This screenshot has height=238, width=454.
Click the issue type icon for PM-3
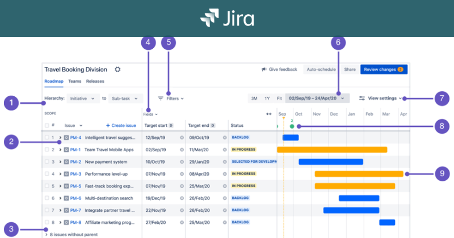[x=66, y=174]
